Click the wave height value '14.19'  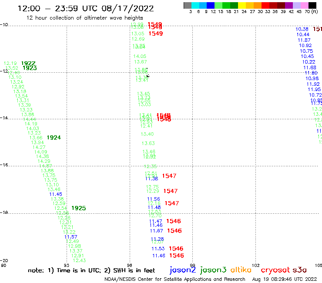click(x=31, y=124)
